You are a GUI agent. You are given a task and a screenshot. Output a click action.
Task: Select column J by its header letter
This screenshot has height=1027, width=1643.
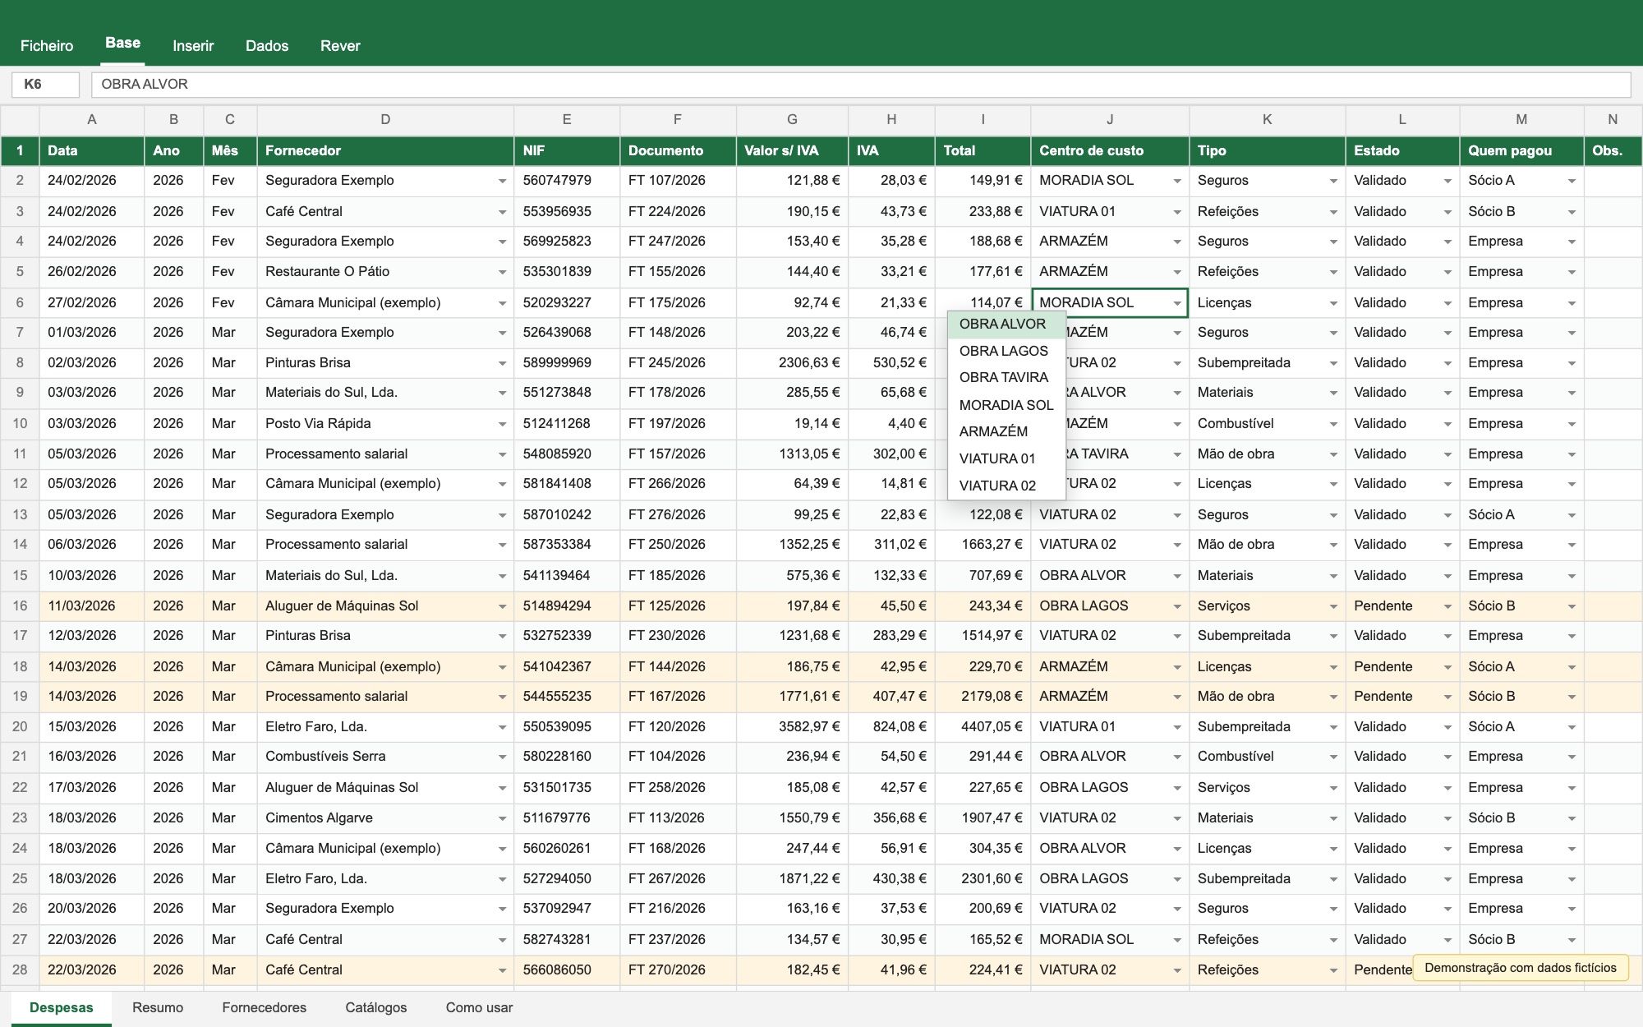pyautogui.click(x=1110, y=120)
